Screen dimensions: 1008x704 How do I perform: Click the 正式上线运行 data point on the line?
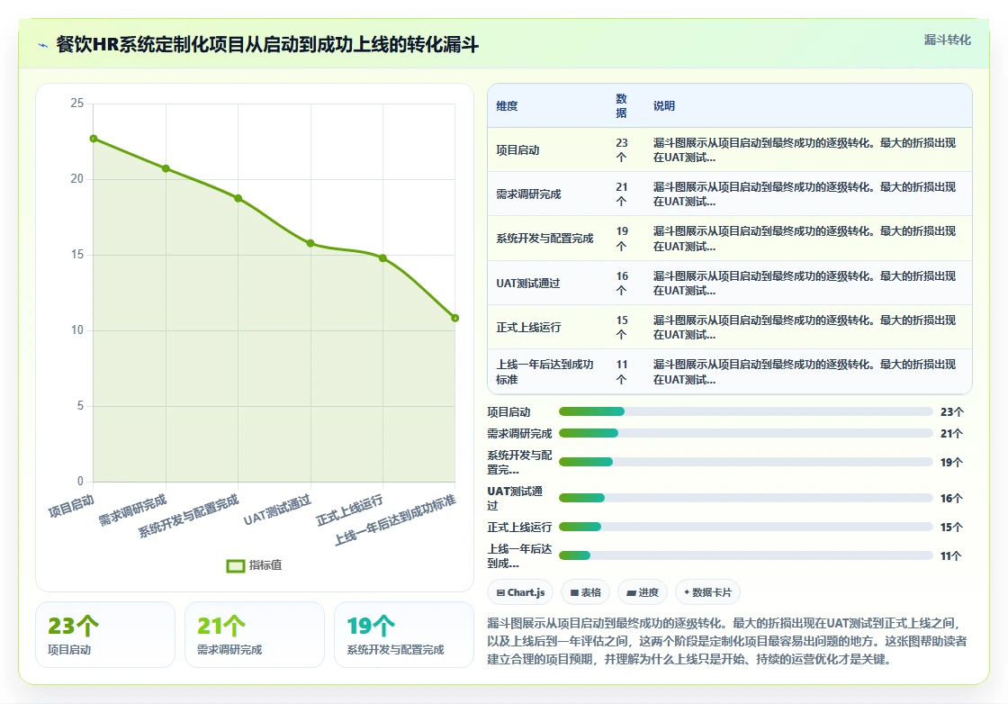coord(383,257)
